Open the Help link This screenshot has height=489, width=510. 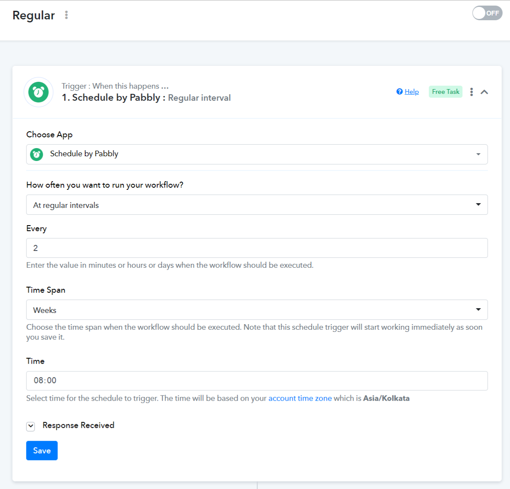tap(411, 92)
